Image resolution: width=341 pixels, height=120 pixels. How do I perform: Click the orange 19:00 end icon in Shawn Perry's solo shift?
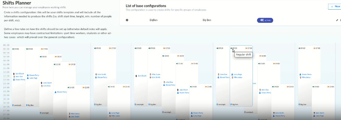click(x=70, y=64)
